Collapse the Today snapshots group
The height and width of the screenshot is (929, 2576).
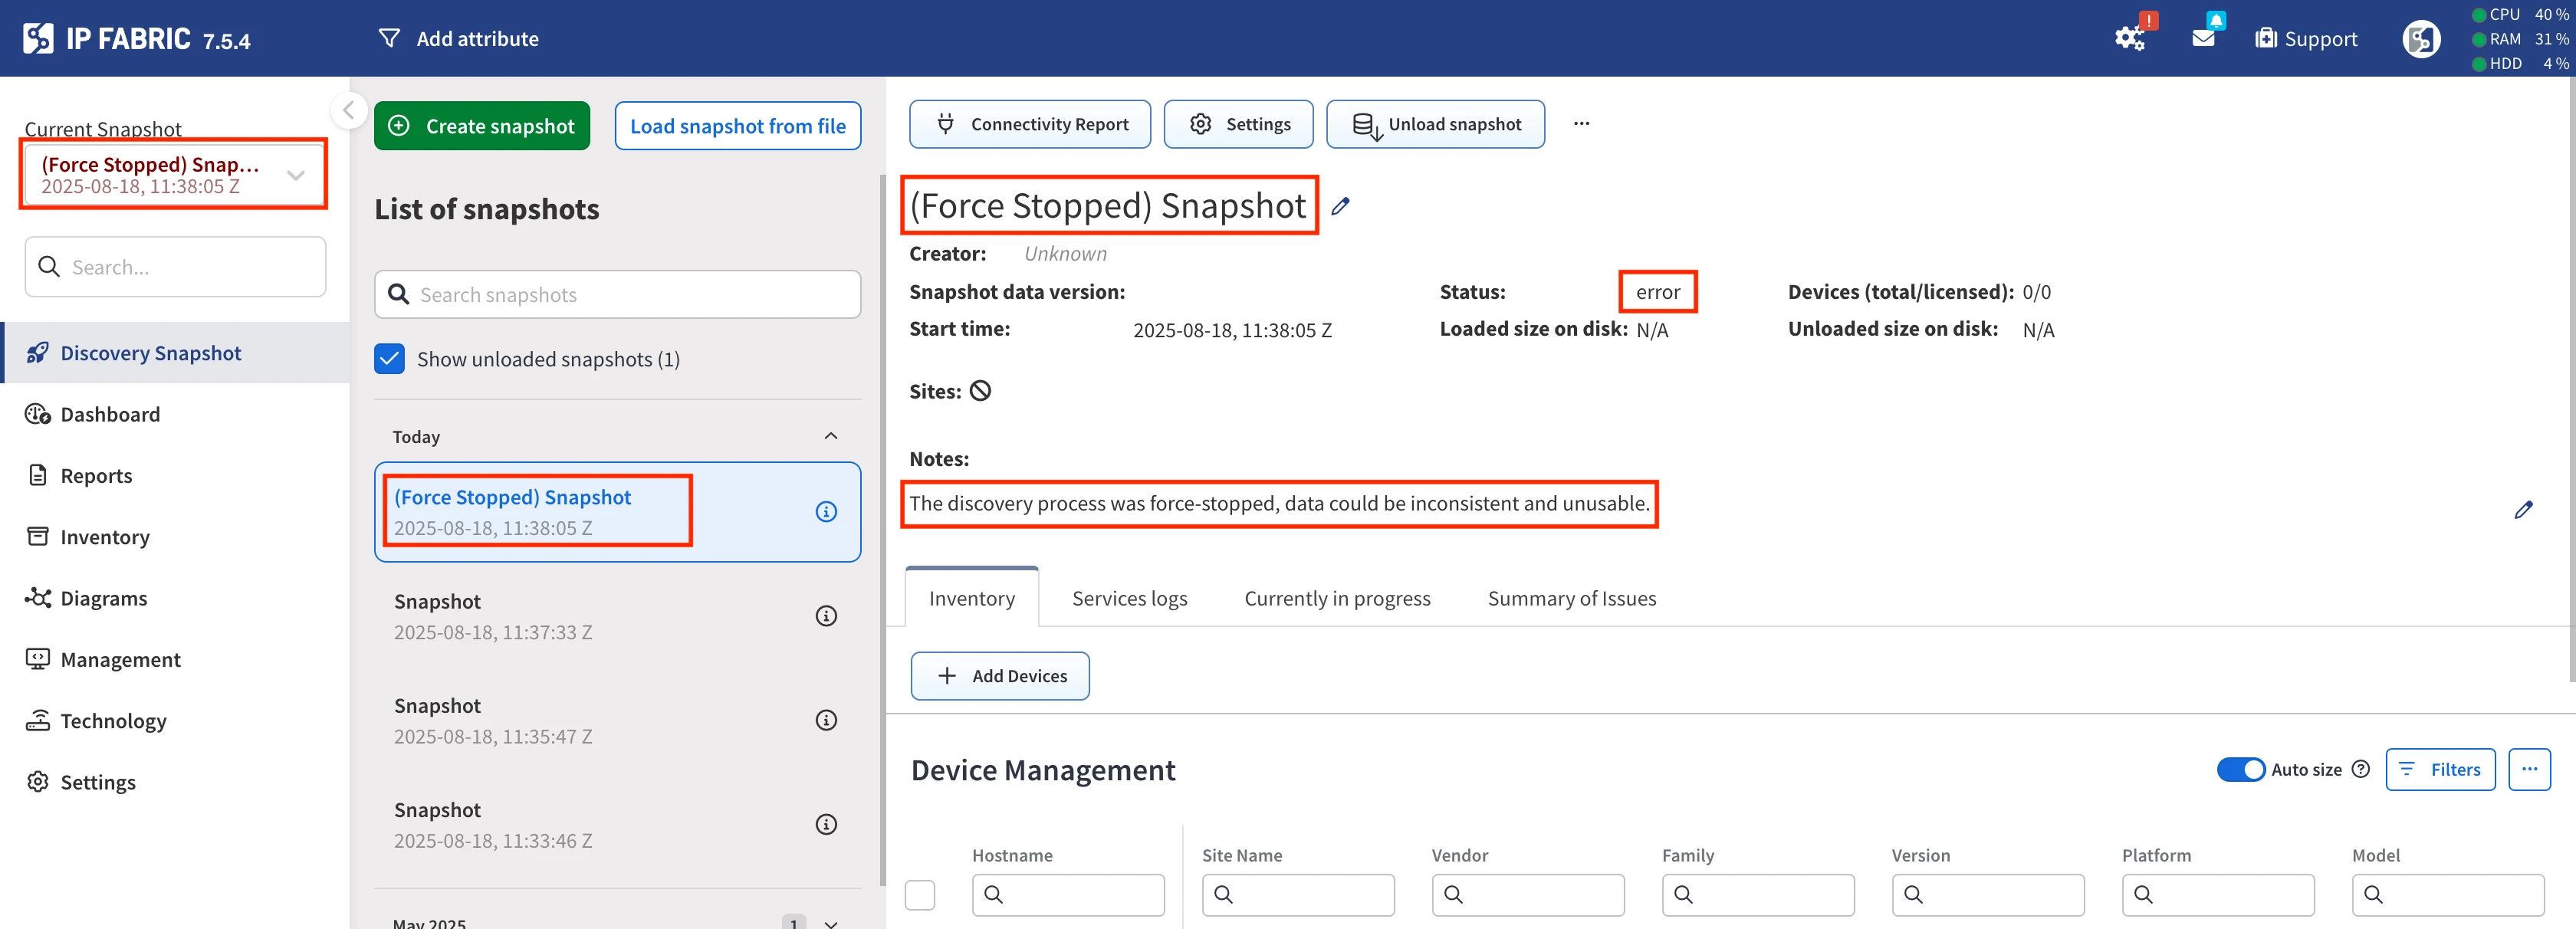pyautogui.click(x=830, y=436)
